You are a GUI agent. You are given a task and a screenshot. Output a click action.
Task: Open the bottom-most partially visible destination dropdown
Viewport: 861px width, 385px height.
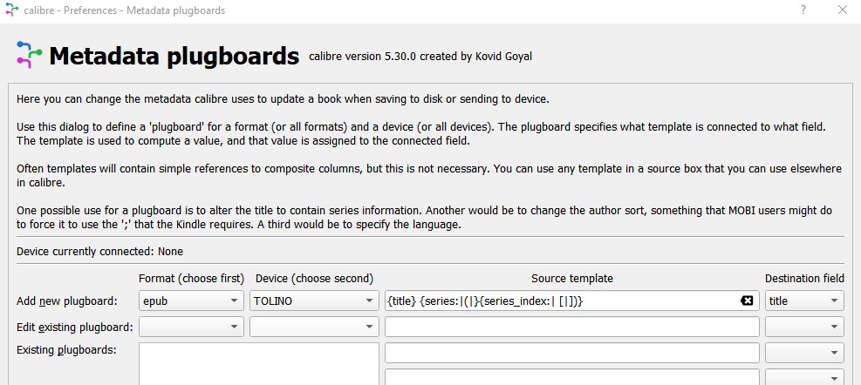[x=804, y=378]
